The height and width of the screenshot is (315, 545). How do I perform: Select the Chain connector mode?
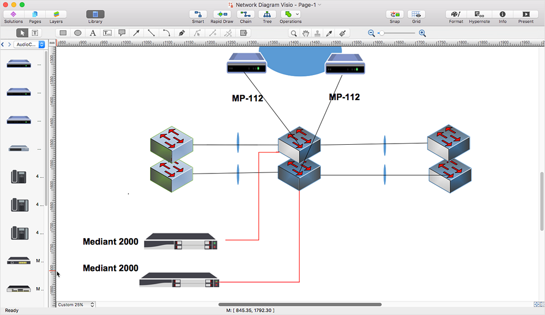click(245, 17)
